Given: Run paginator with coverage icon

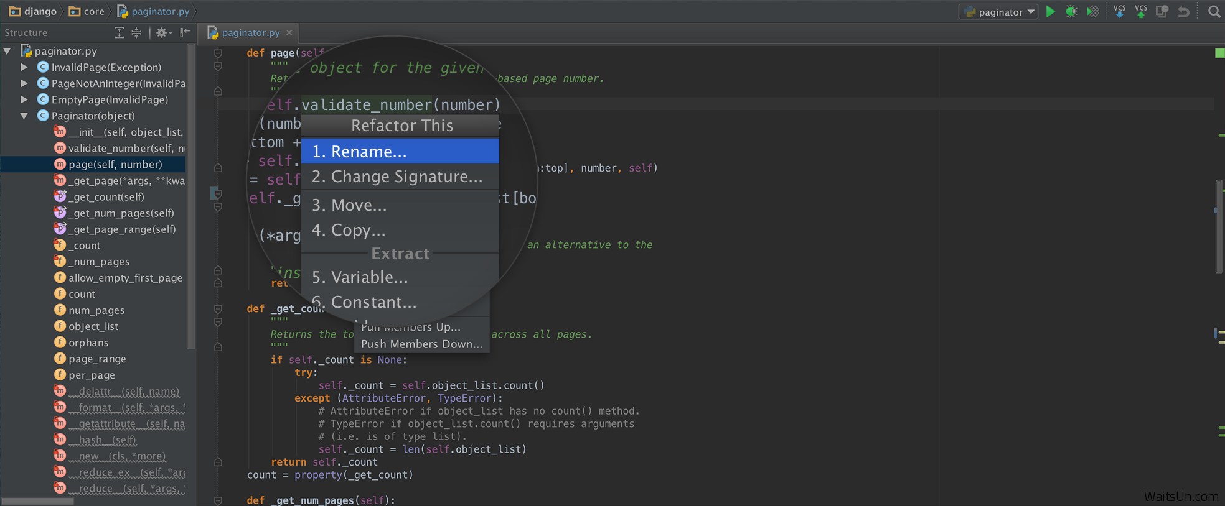Looking at the screenshot, I should [1092, 12].
